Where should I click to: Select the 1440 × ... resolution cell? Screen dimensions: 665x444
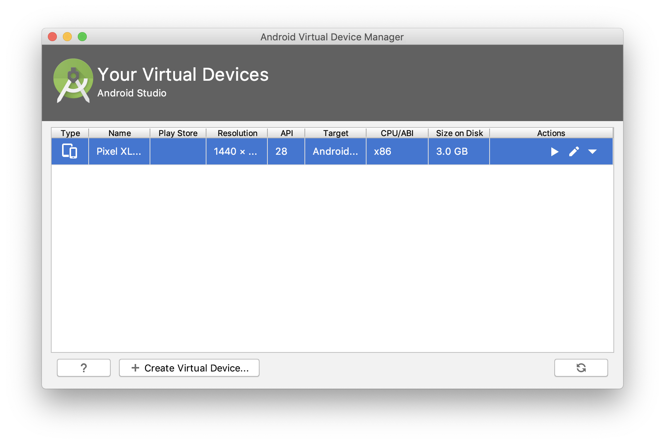237,151
